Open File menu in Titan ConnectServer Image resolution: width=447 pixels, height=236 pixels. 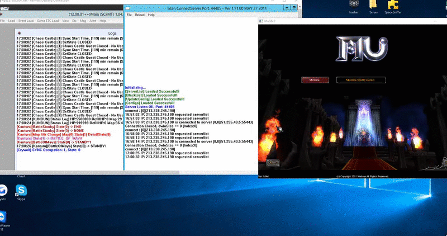coord(129,15)
